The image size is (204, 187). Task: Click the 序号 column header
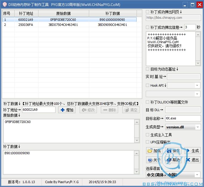coord(8,13)
